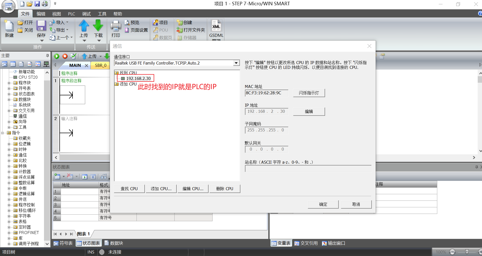Click the 编辑 button beside IP 地址
The height and width of the screenshot is (256, 482).
(309, 111)
